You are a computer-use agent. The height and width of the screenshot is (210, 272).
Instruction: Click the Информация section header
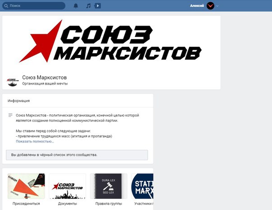[x=18, y=101]
